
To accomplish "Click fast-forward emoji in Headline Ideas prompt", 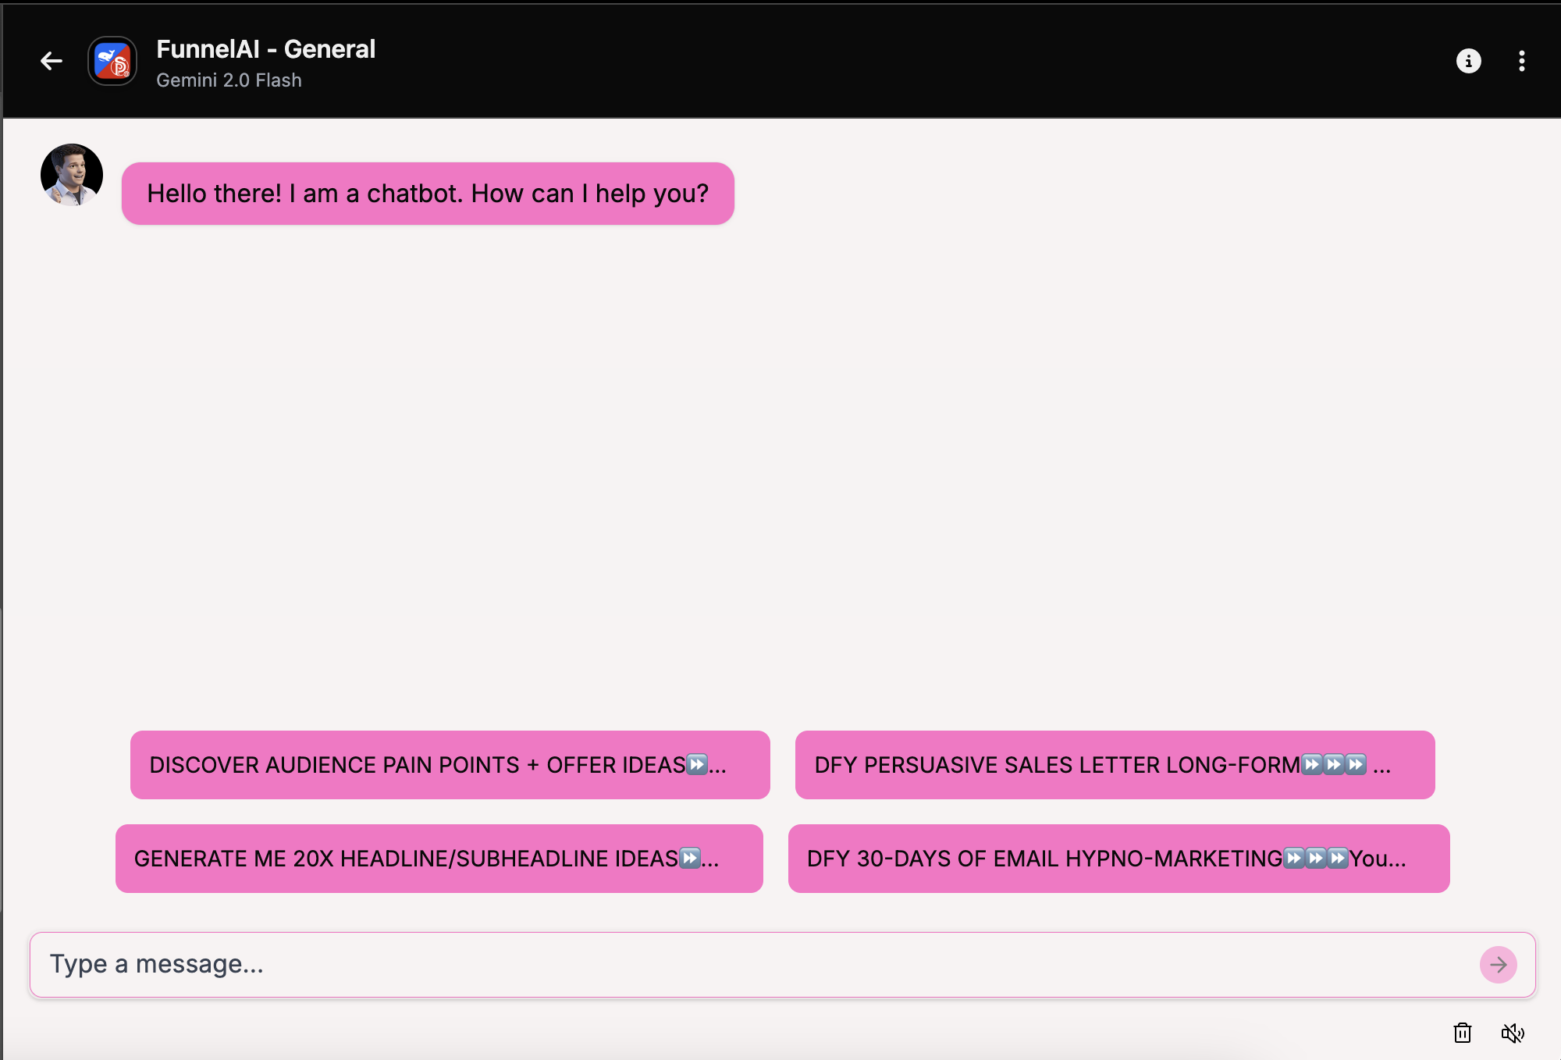I will click(690, 859).
